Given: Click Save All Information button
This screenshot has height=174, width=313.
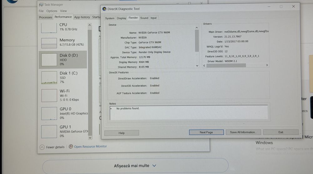Looking at the screenshot, I should pos(243,132).
